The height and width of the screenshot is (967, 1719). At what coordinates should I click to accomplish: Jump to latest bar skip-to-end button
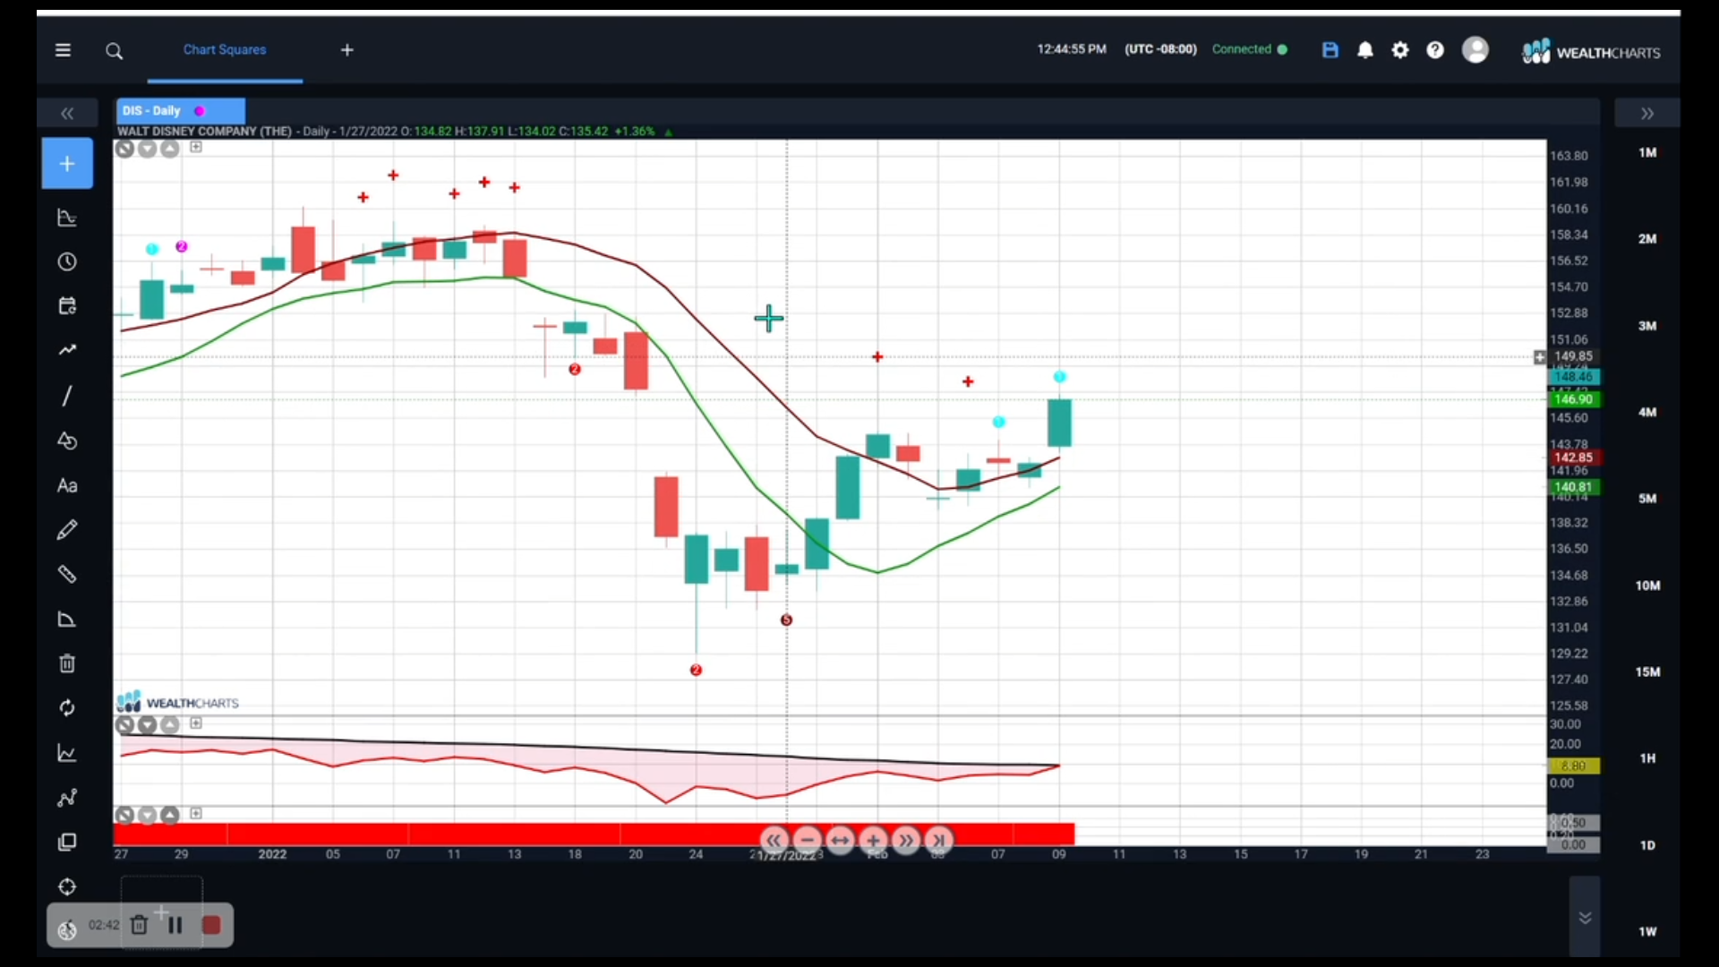coord(938,840)
